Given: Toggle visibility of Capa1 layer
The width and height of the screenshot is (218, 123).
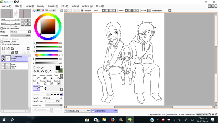Looking at the screenshot, I should pos(3,64).
